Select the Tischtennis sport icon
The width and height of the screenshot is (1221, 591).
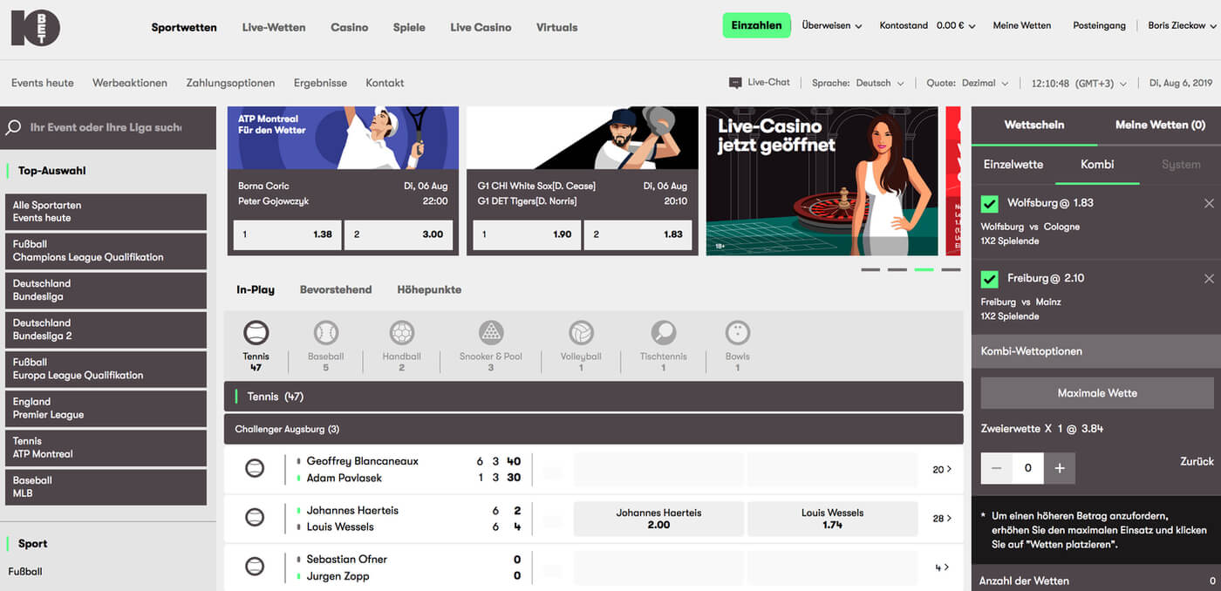(664, 332)
